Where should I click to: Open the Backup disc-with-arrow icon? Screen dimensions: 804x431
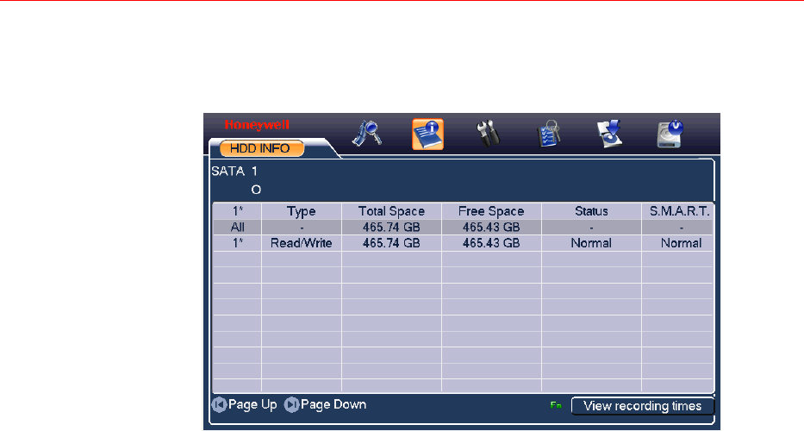(609, 134)
